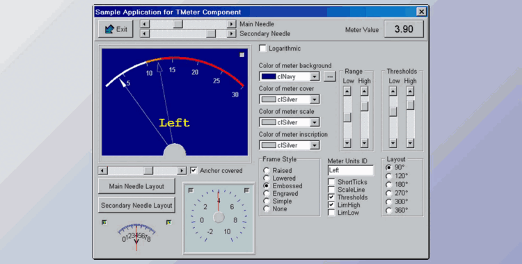Image resolution: width=522 pixels, height=264 pixels.
Task: Click Thresholds High scrollbar up arrow
Action: tap(411, 91)
